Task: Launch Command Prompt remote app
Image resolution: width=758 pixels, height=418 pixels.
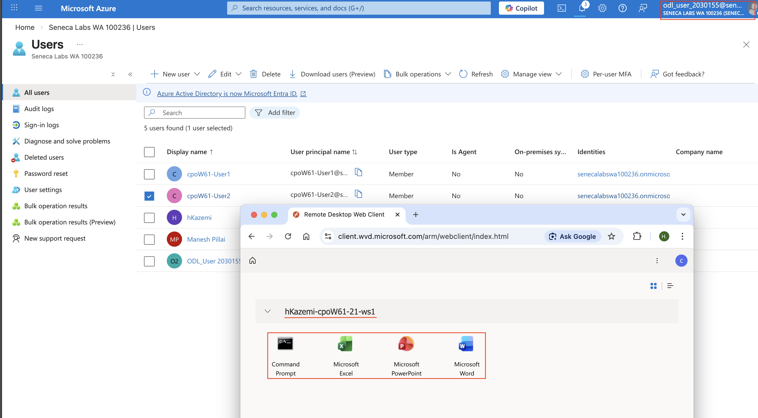Action: 285,356
